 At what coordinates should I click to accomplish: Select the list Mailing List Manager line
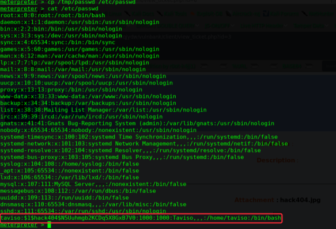103,110
